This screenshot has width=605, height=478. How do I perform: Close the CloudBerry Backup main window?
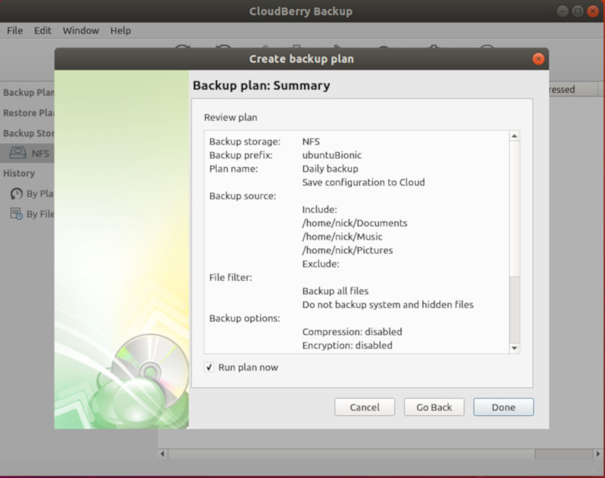(x=592, y=11)
